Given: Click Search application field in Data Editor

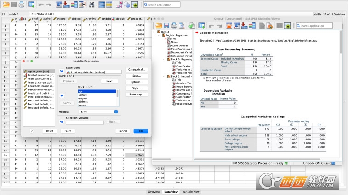Looking at the screenshot, I should (x=161, y=5).
